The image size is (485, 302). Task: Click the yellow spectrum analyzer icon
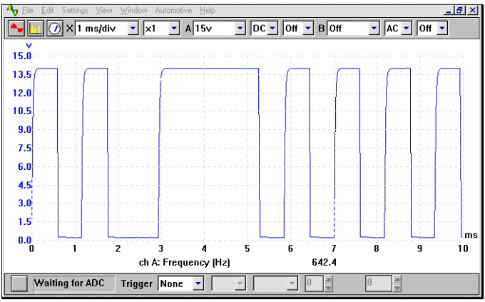pyautogui.click(x=36, y=29)
